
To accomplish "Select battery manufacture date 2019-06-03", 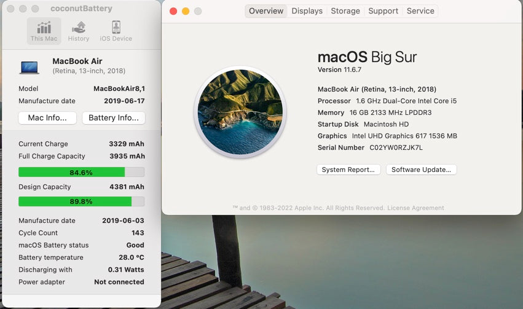I will tap(123, 221).
